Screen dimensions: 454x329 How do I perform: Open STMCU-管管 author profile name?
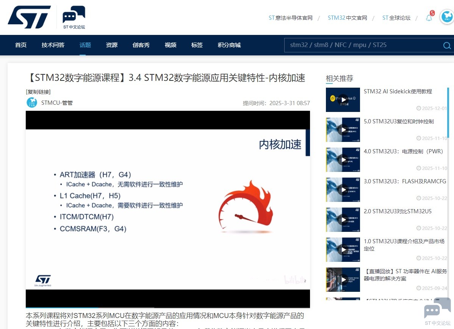[x=57, y=102]
